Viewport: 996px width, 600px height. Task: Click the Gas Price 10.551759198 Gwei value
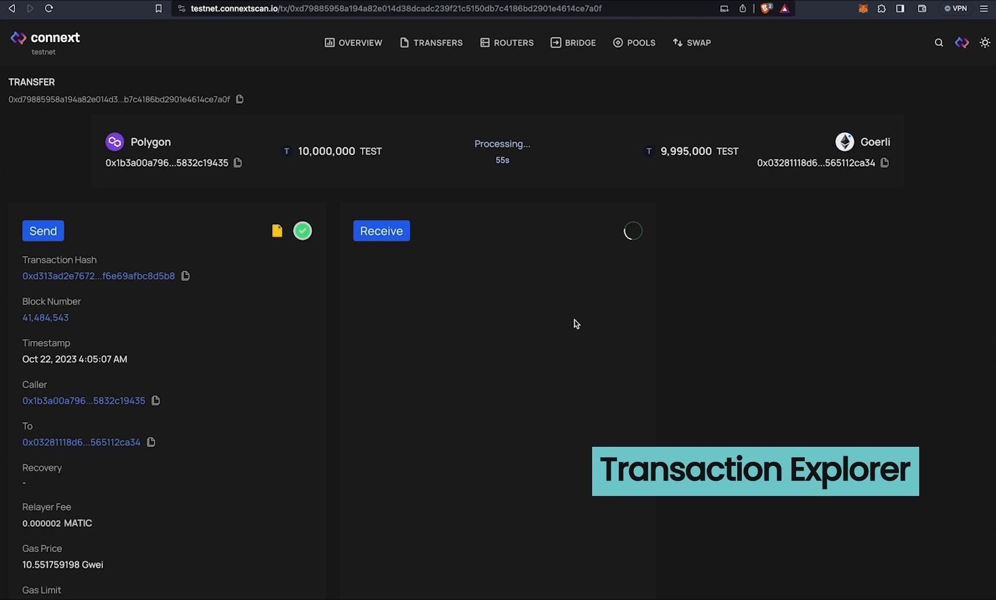click(x=62, y=565)
